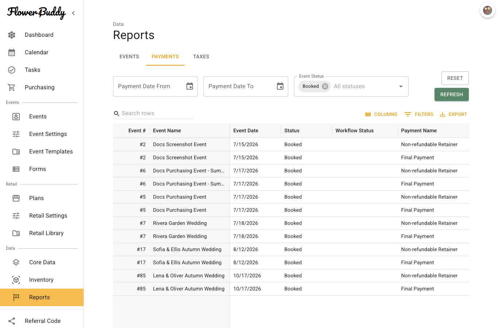Open the Filters panel

(x=419, y=114)
